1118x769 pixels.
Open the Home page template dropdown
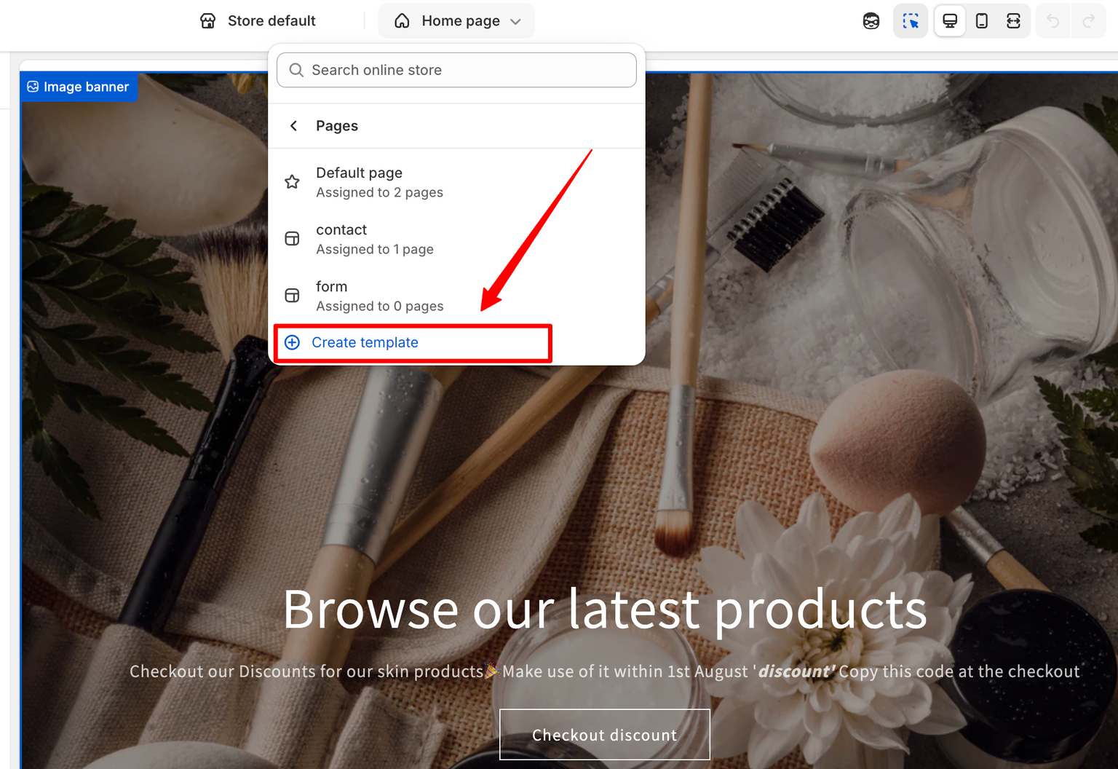click(456, 21)
